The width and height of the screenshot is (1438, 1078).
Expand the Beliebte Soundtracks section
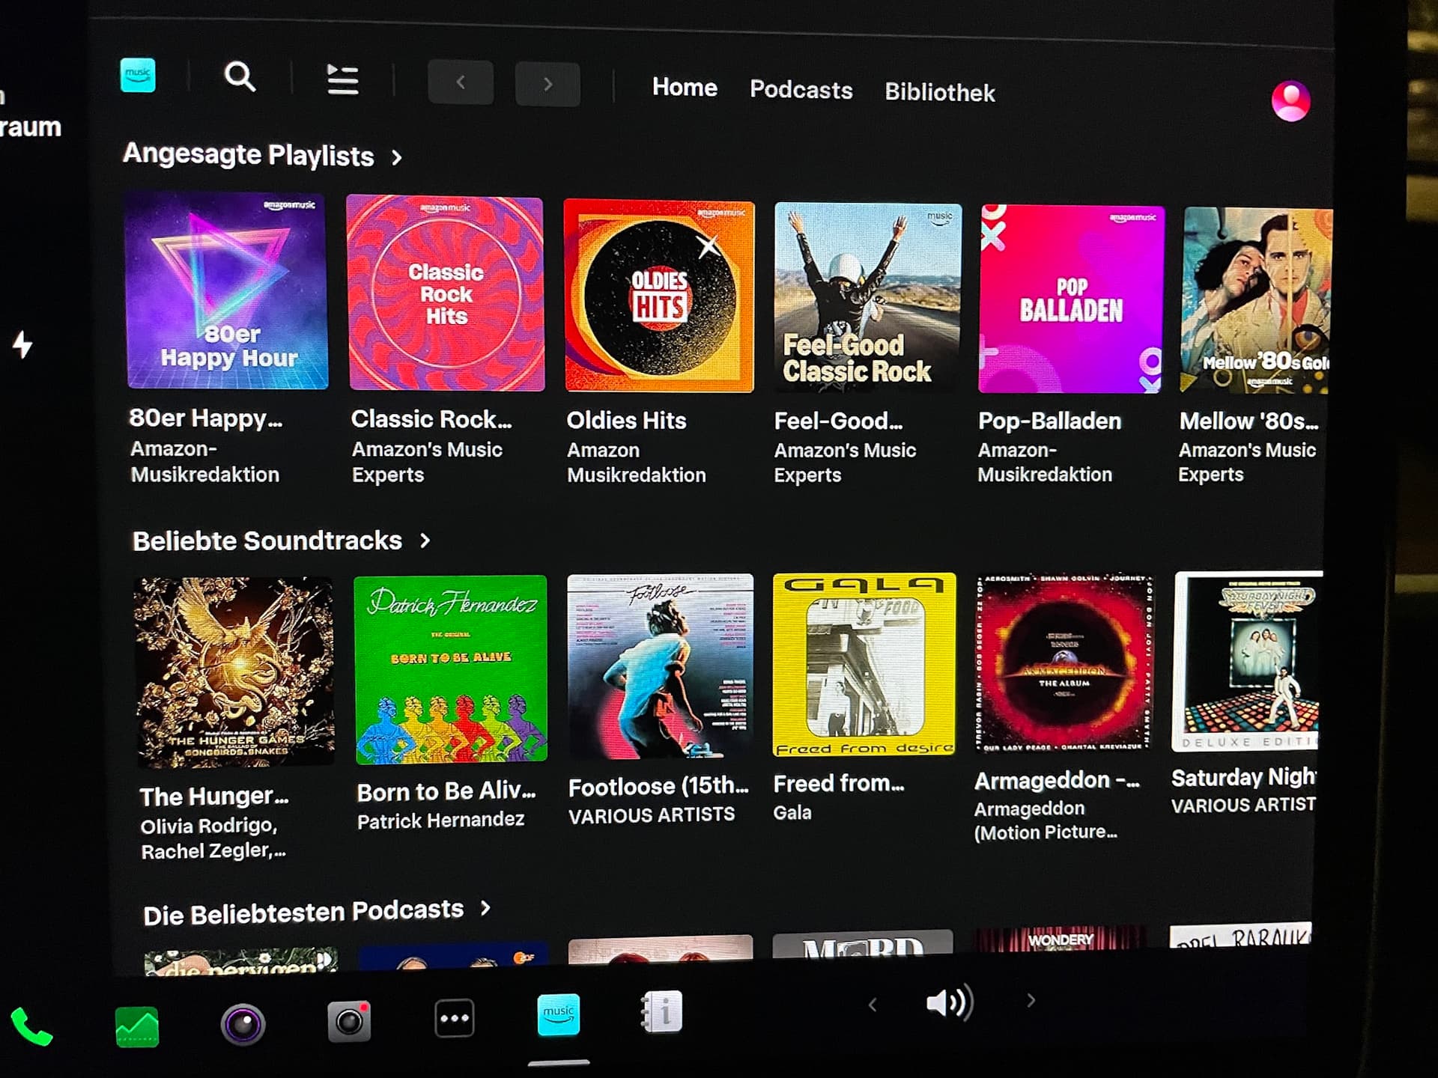tap(425, 540)
